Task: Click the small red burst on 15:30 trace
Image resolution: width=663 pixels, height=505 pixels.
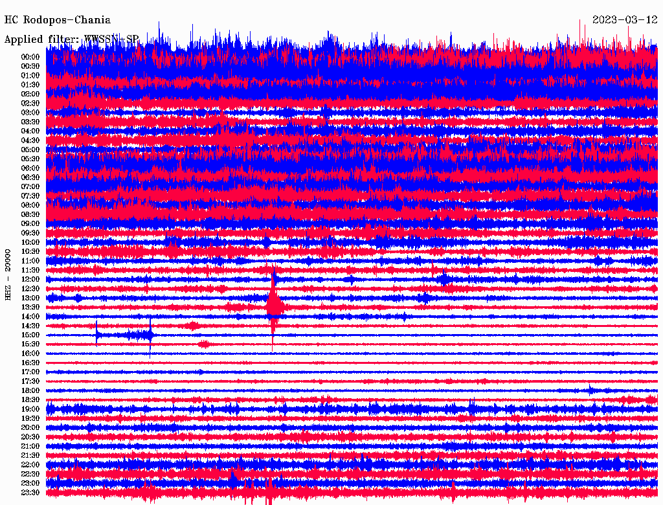Action: (204, 344)
